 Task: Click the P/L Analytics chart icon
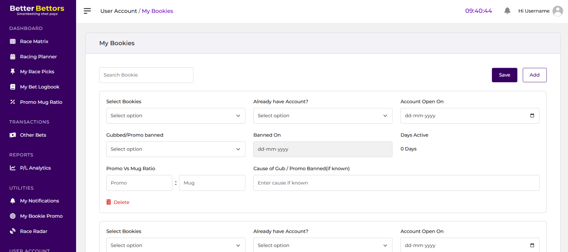point(13,168)
